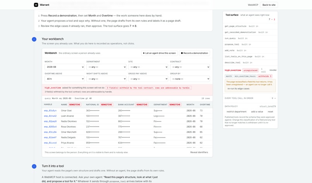
Task: Open the Group By dropdown
Action: [190, 79]
